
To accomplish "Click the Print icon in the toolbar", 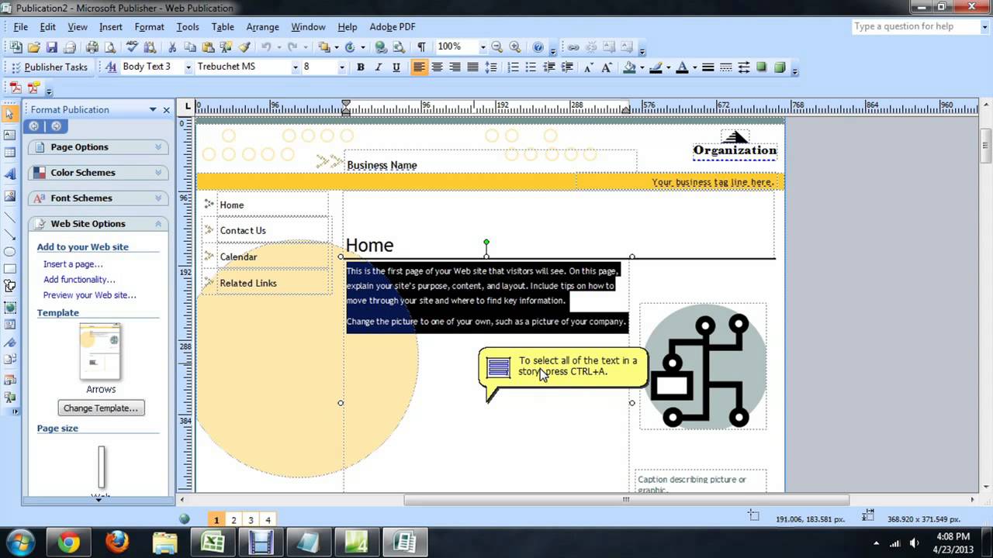I will coord(92,47).
